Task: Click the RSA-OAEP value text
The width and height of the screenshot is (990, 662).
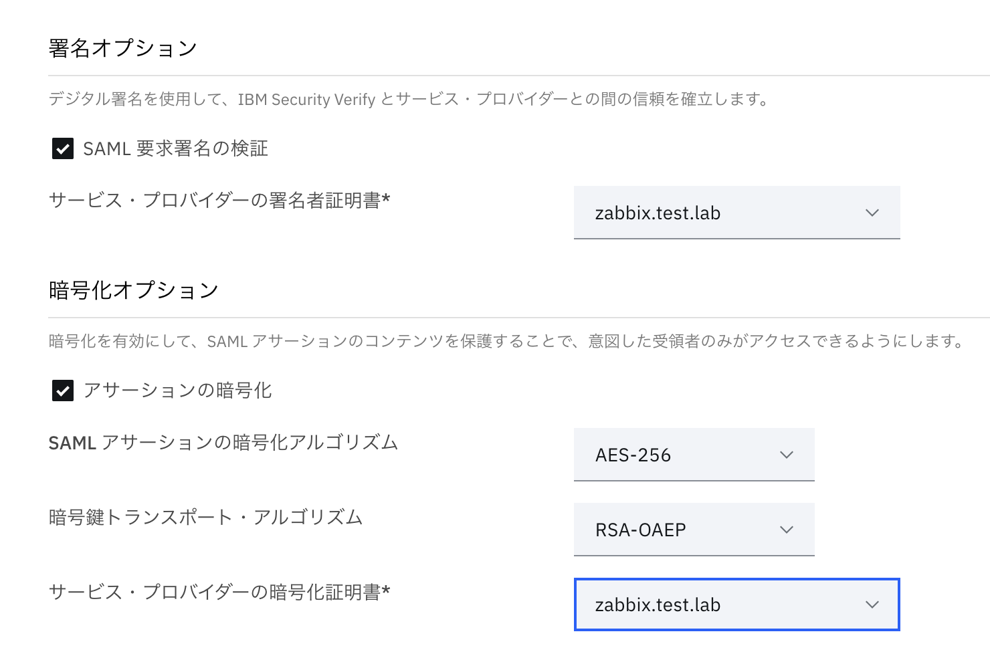Action: coord(641,530)
